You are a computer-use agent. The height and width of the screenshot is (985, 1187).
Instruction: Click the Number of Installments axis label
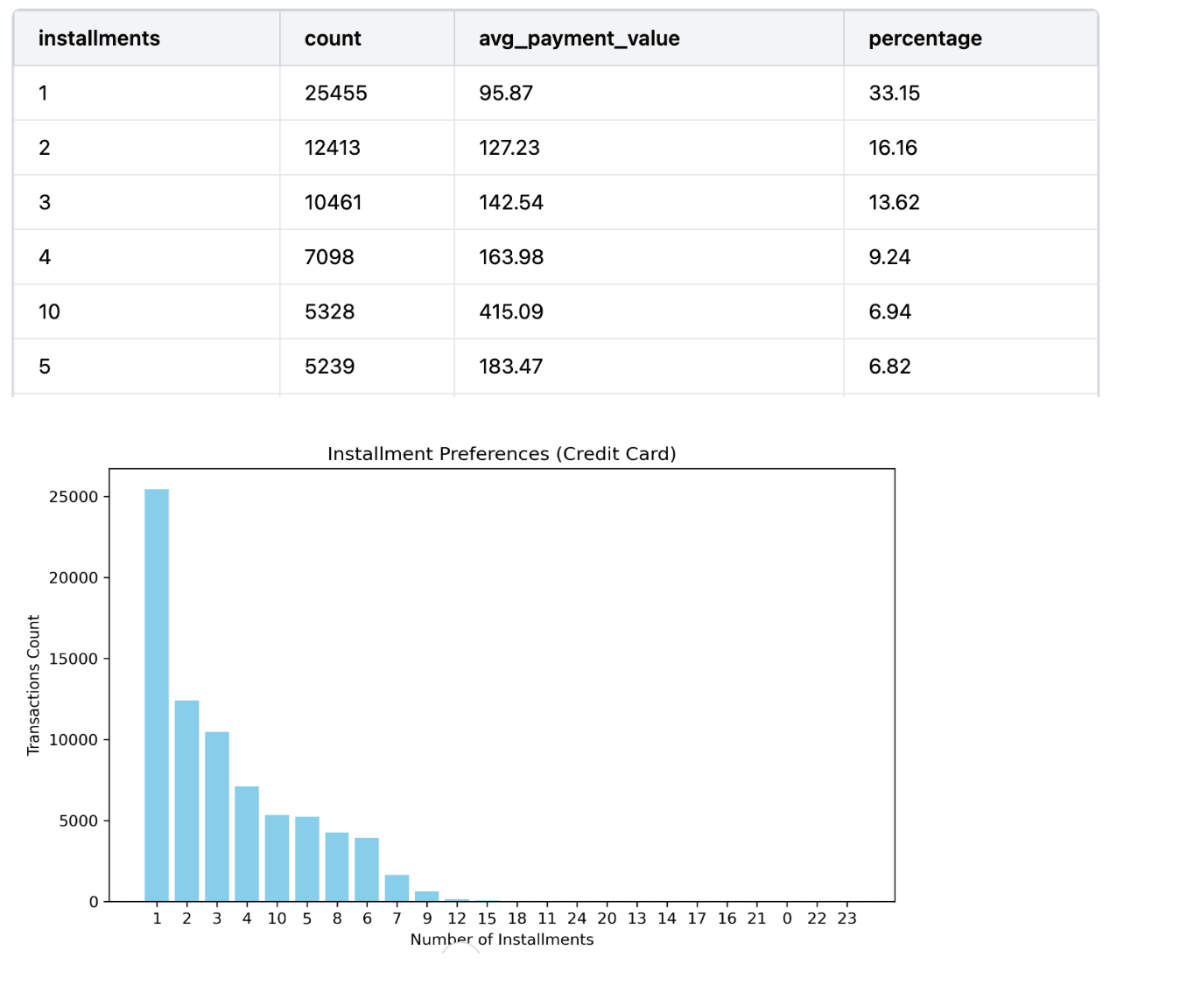502,940
